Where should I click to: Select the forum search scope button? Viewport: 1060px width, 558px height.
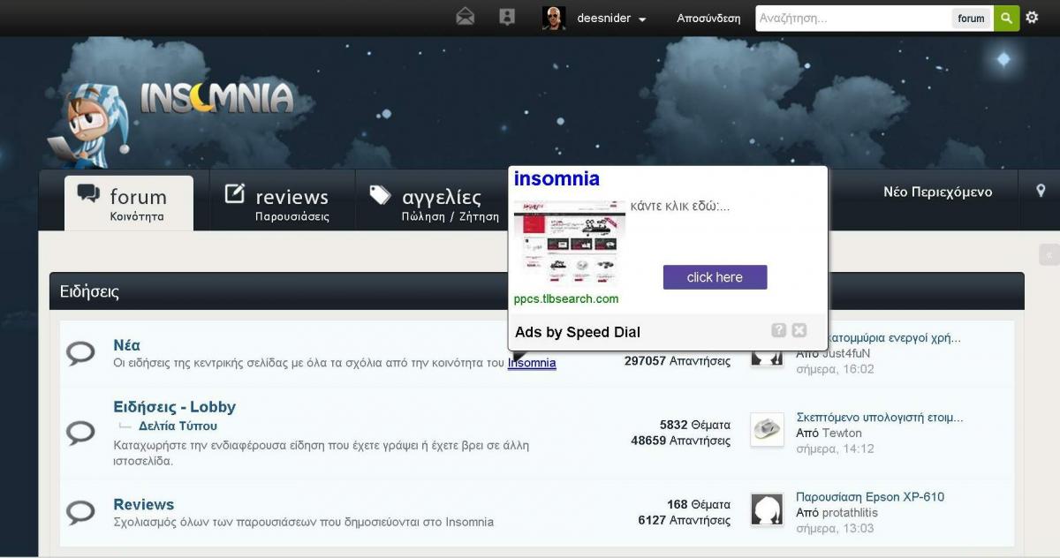[x=971, y=19]
